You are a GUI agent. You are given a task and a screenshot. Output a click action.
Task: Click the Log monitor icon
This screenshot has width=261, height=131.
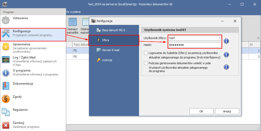[6, 59]
